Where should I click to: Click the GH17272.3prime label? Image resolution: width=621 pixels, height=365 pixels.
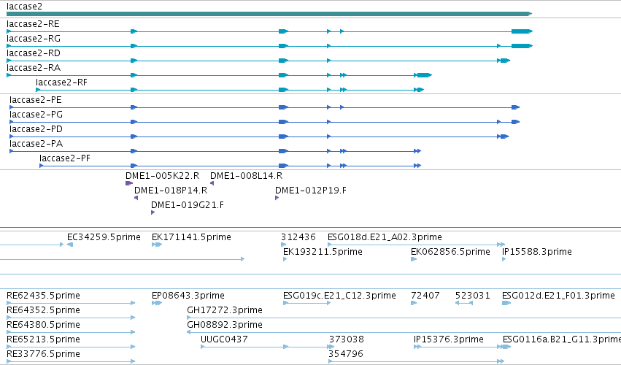pos(225,310)
